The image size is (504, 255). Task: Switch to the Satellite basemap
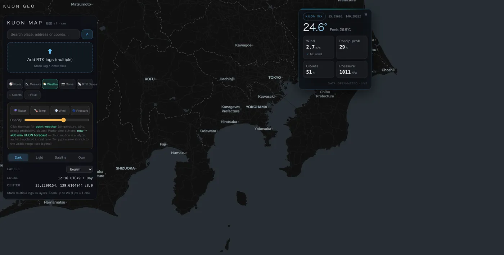pyautogui.click(x=60, y=157)
